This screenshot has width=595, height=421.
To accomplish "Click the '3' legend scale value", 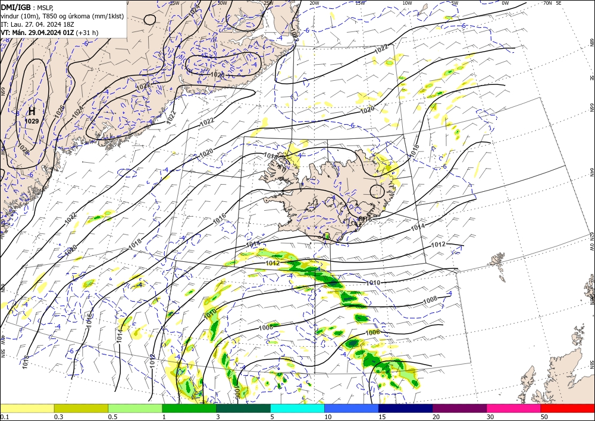I will [218, 417].
